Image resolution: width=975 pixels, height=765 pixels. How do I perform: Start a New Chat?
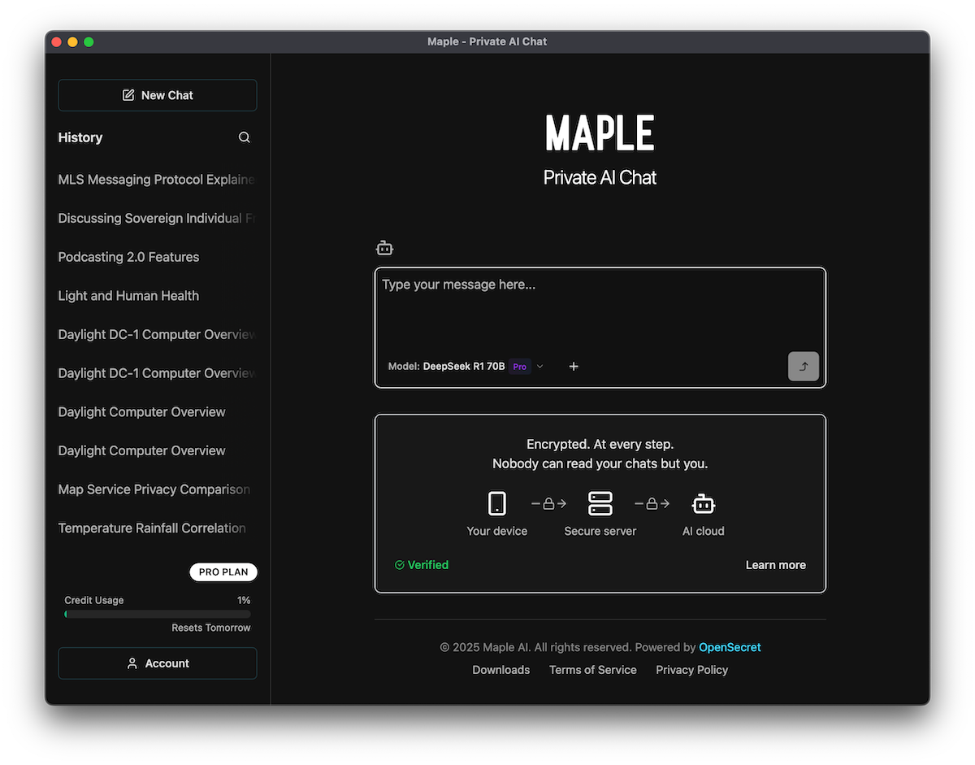point(158,95)
